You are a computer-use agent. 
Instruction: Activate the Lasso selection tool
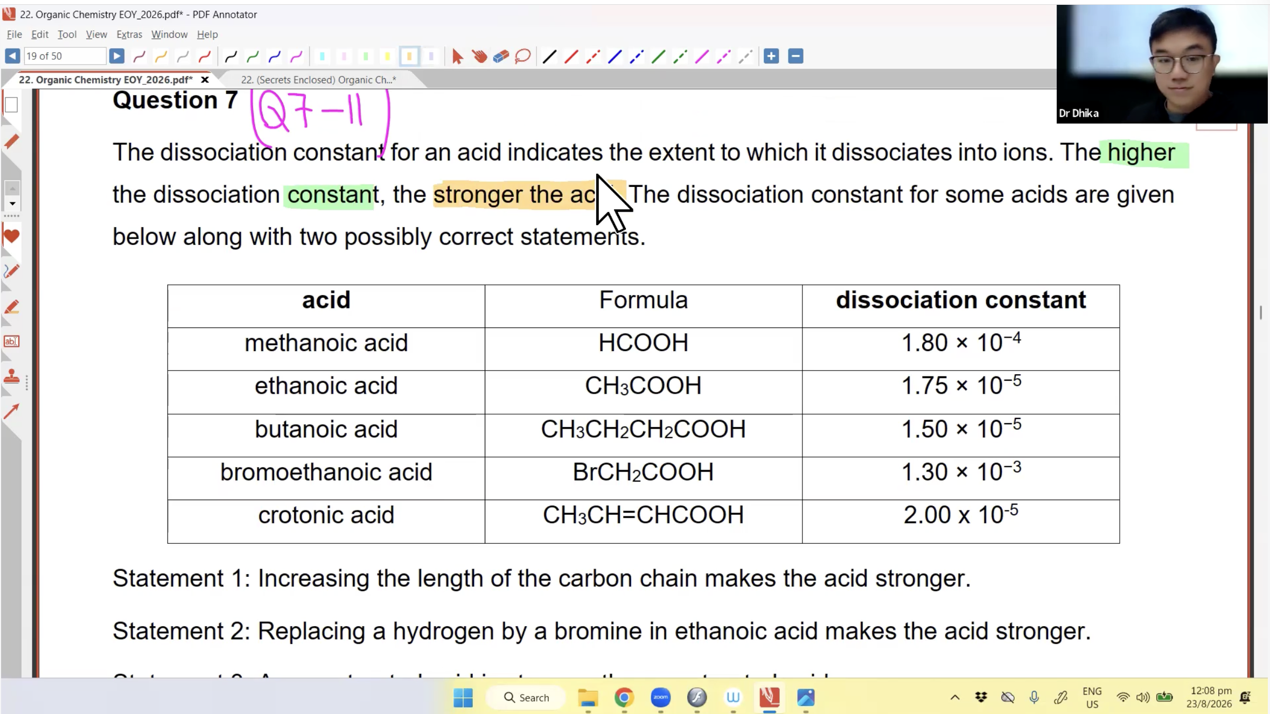click(522, 56)
